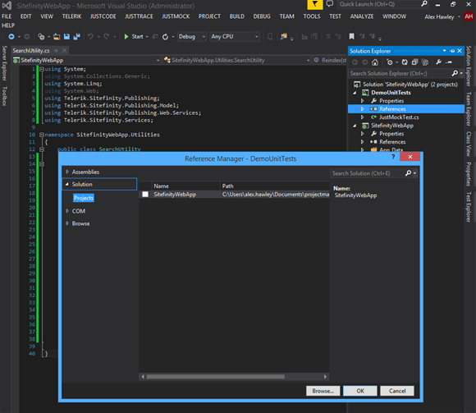Click the notifications flag icon in title bar
Viewport: 476px width, 413px height.
(315, 4)
